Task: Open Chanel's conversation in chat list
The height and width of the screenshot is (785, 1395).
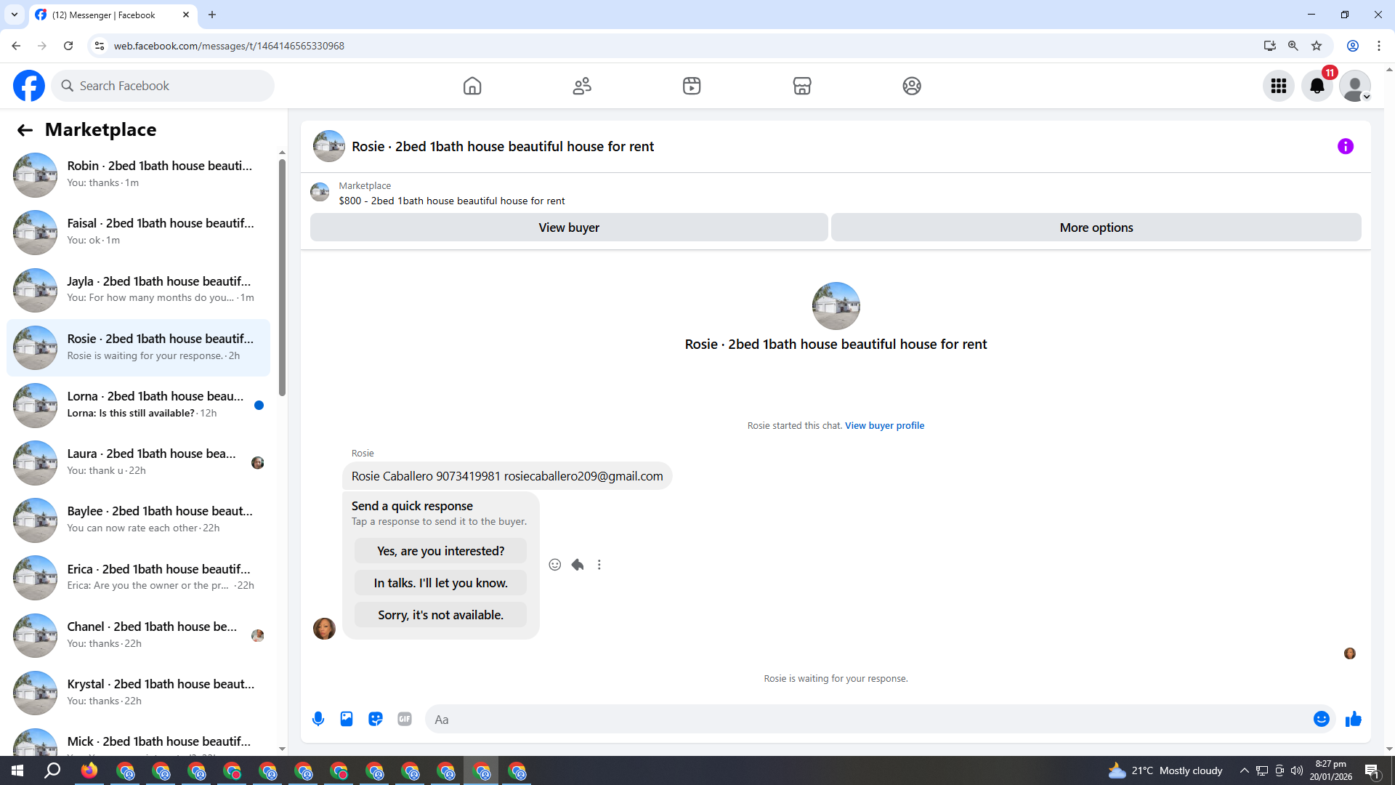Action: (138, 635)
